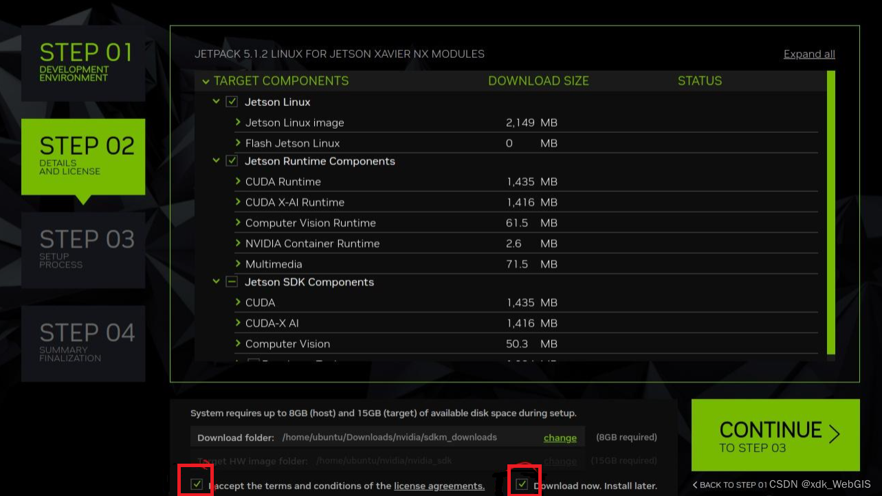882x496 pixels.
Task: Click the 61.5 MB download size value
Action: click(531, 223)
